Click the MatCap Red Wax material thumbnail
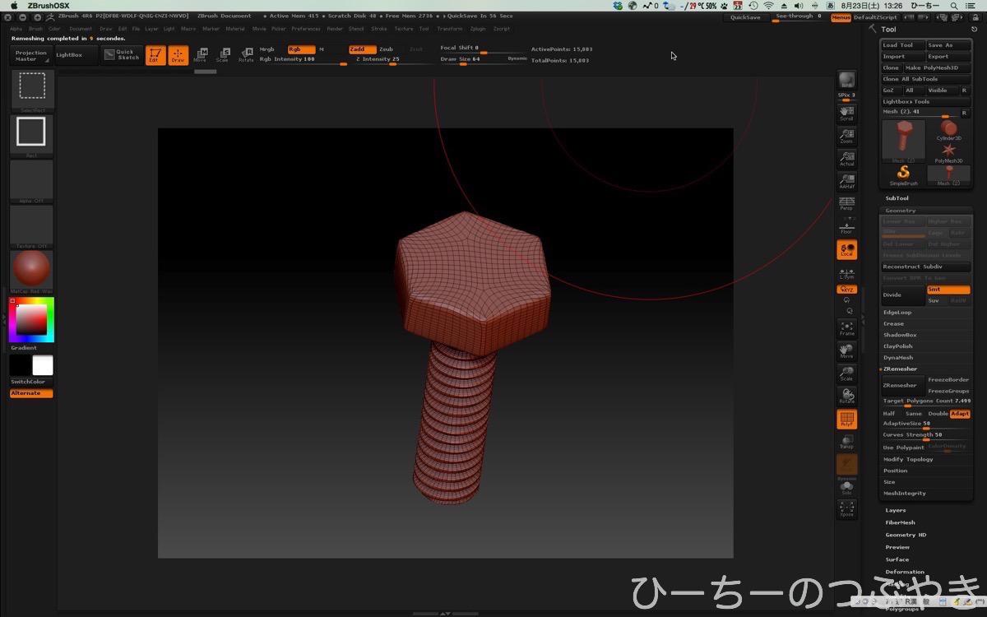The width and height of the screenshot is (987, 617). [31, 270]
